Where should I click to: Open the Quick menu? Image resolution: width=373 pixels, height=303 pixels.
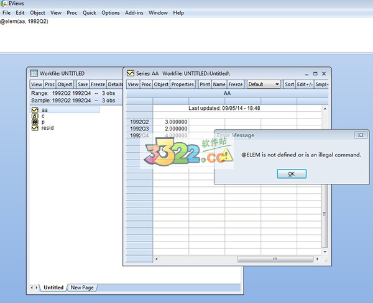pyautogui.click(x=89, y=13)
